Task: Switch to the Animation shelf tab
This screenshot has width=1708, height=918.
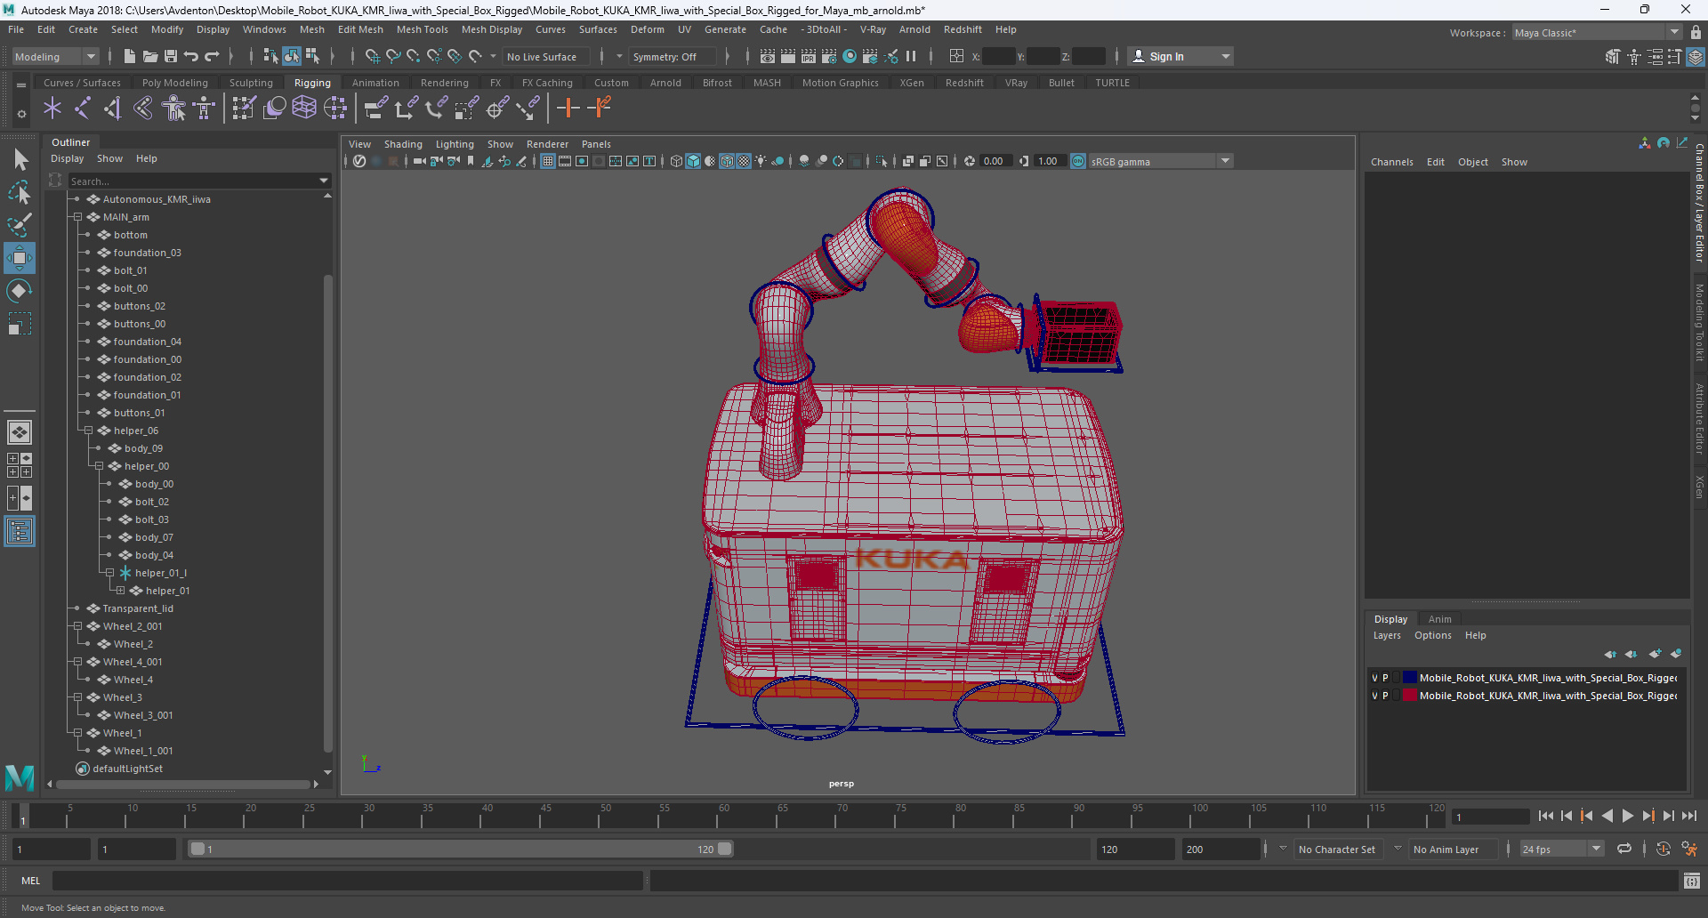Action: click(x=375, y=83)
